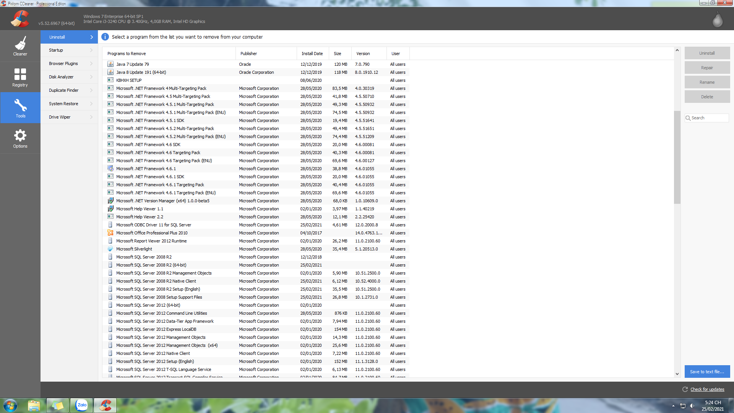Select Microsoft SQL Server 2008 Setup Support Files
This screenshot has width=734, height=413.
click(x=256, y=297)
